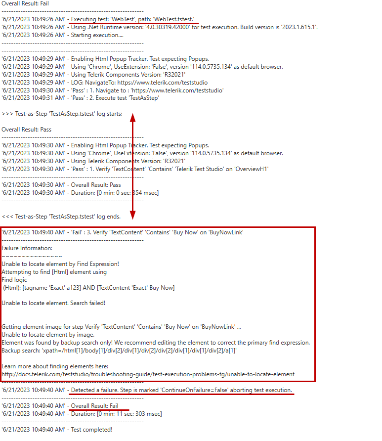Viewport: 382px width, 441px height.
Task: Select the 'Duration: 0 sec: 354 msec' line
Action: point(80,193)
